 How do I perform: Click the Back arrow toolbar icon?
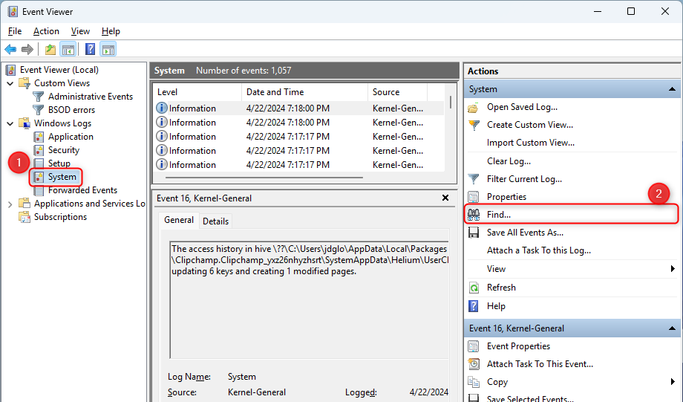click(x=10, y=49)
